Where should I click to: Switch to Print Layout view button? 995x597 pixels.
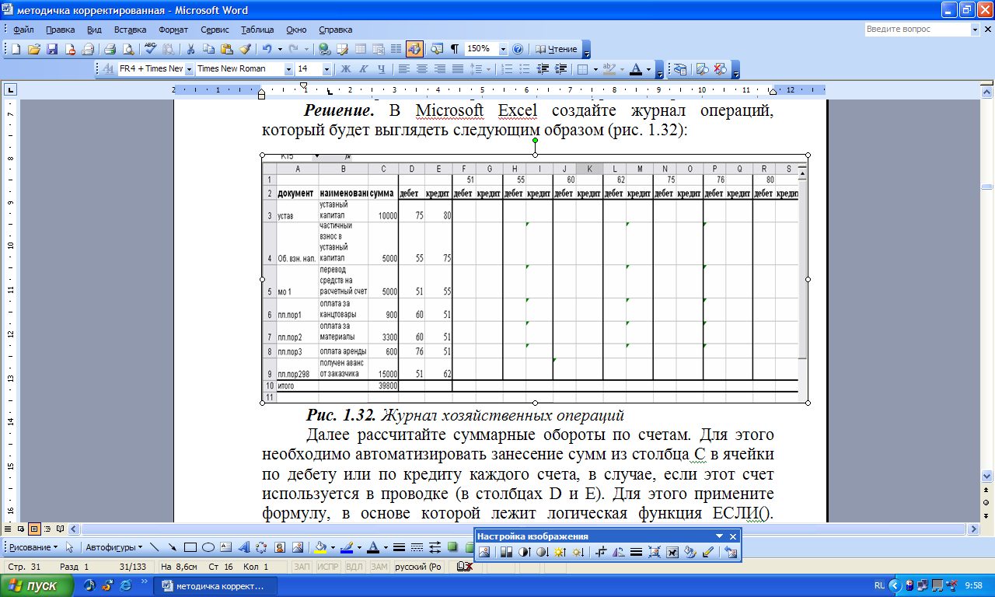click(34, 529)
